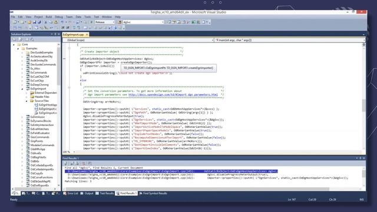Image resolution: width=377 pixels, height=212 pixels.
Task: Close the Solution Explorer panel
Action: click(59, 34)
